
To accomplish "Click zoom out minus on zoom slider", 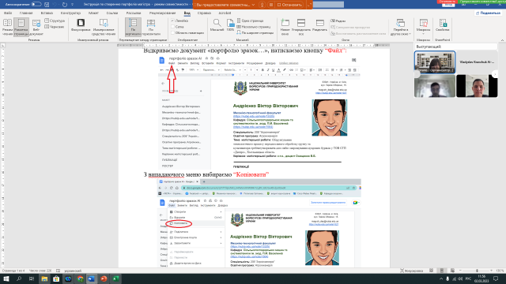I will pyautogui.click(x=460, y=271).
